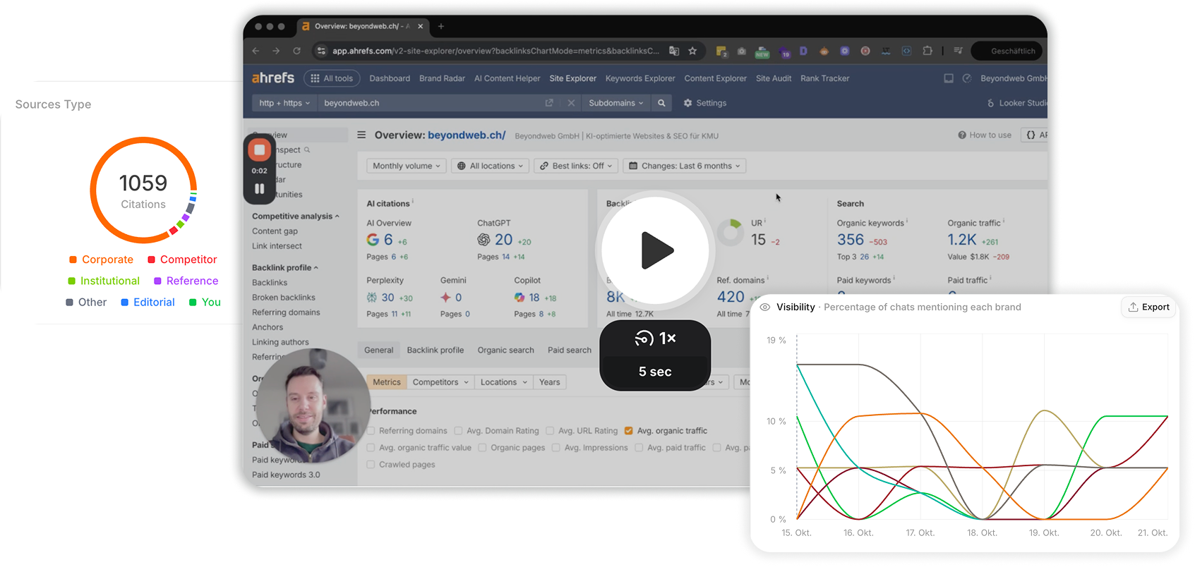Enable Organic pages checkbox
1195x567 pixels.
(x=482, y=448)
